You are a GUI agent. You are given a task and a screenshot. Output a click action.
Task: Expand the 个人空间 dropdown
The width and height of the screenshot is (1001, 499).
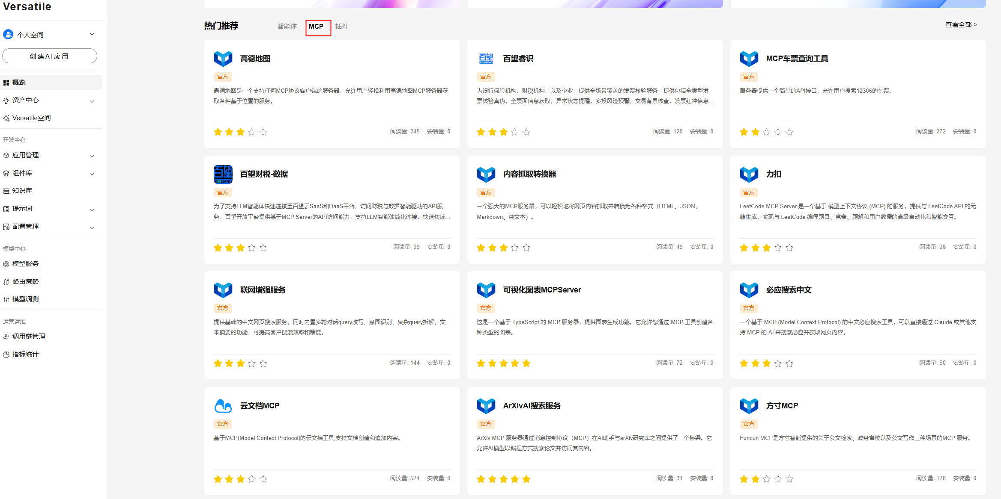coord(92,34)
